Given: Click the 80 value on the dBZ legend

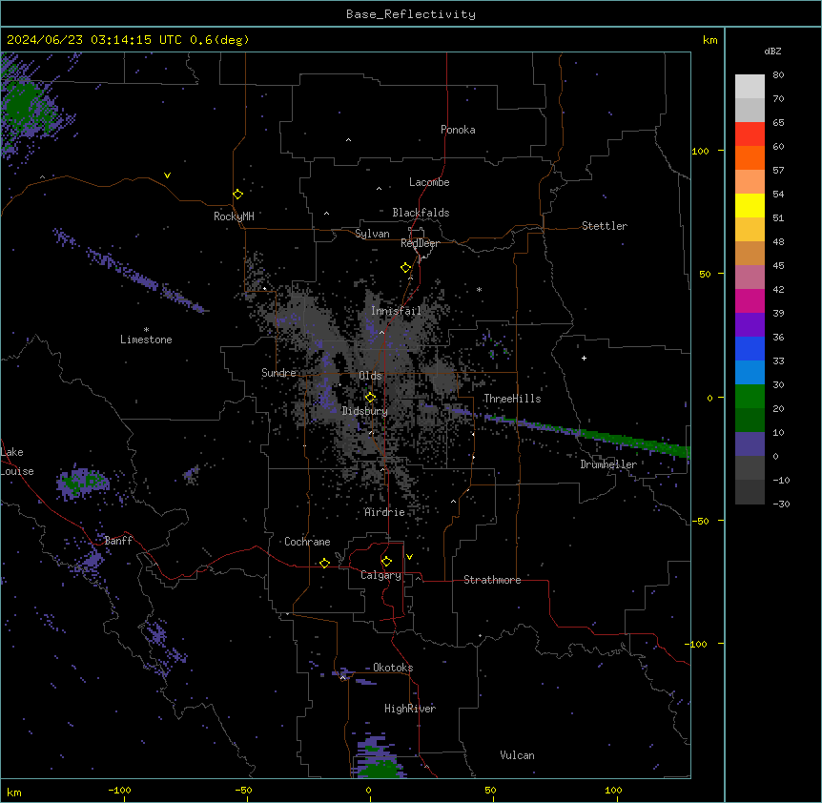Looking at the screenshot, I should (x=778, y=75).
